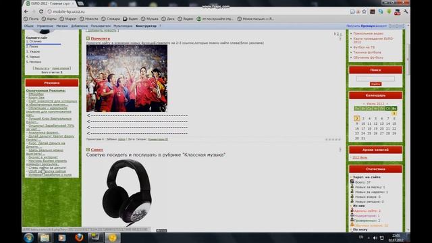Image resolution: width=432 pixels, height=243 pixels.
Task: Open the Карты bookmark
Action: [x=49, y=19]
